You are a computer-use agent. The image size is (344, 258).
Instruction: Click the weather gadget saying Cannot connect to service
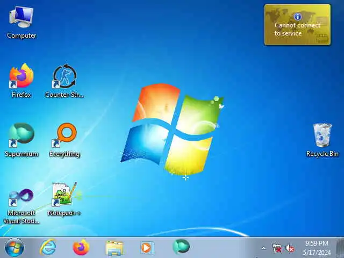(x=297, y=25)
